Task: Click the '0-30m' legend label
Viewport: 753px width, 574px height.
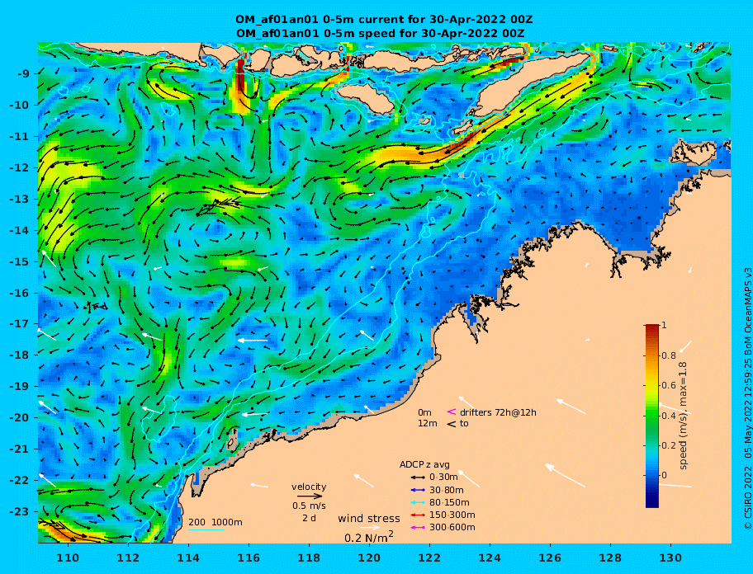Action: tap(443, 478)
